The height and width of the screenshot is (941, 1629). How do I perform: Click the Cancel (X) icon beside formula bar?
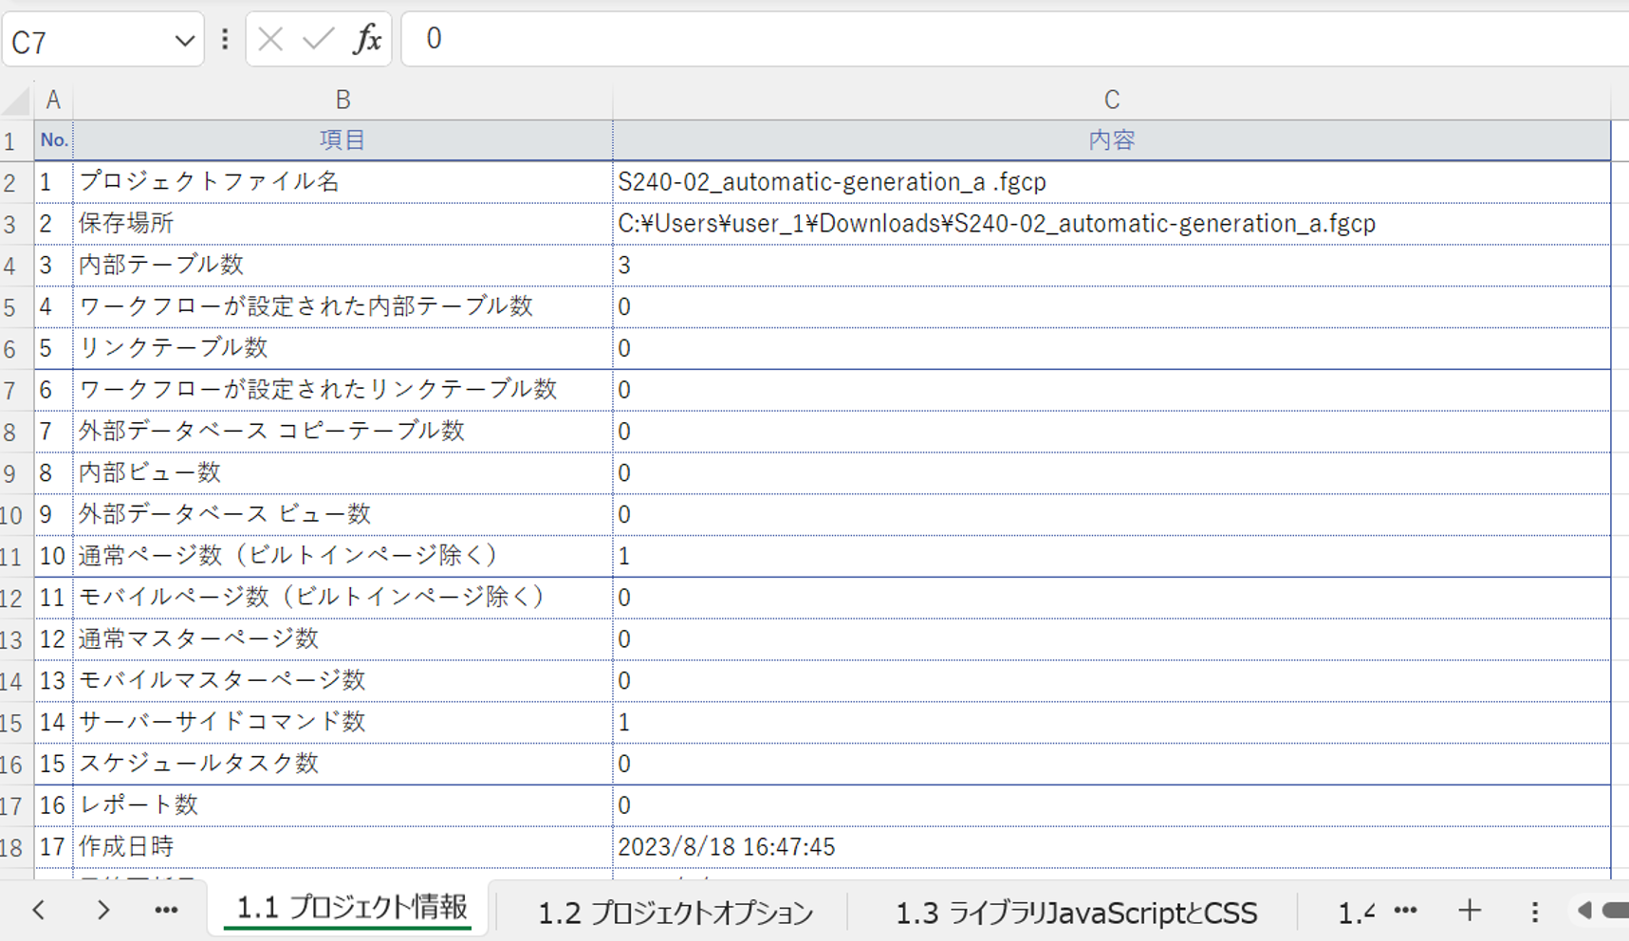268,39
